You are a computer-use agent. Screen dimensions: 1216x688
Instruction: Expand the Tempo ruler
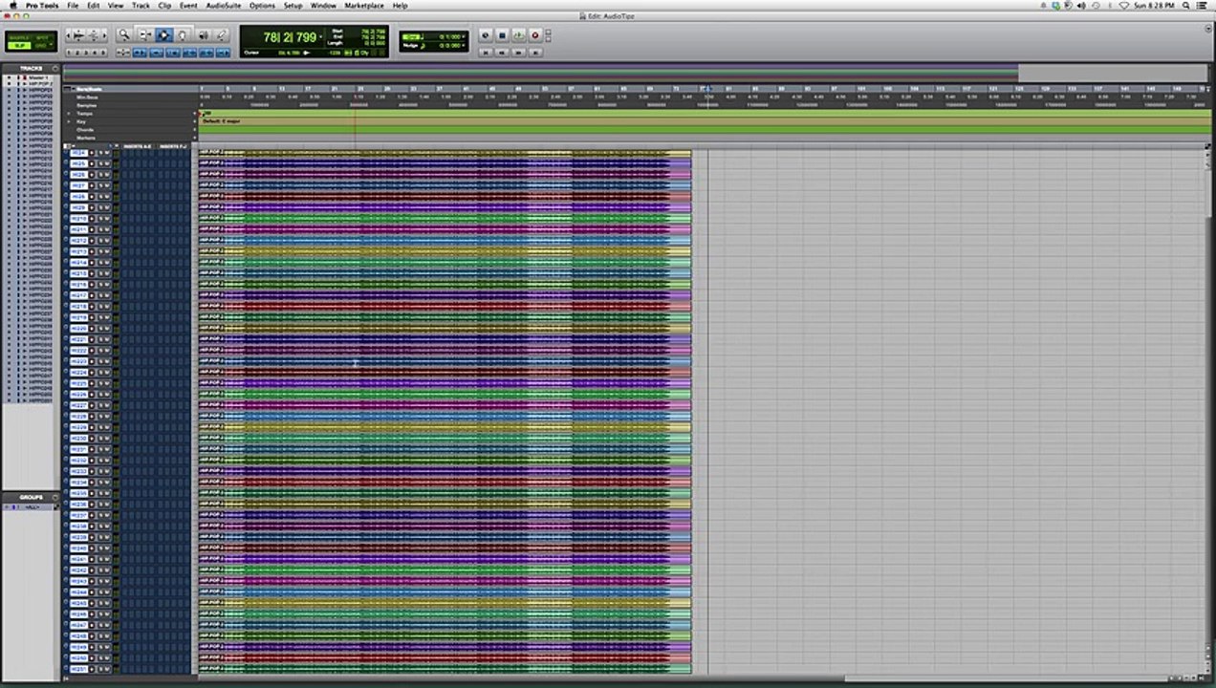(69, 113)
